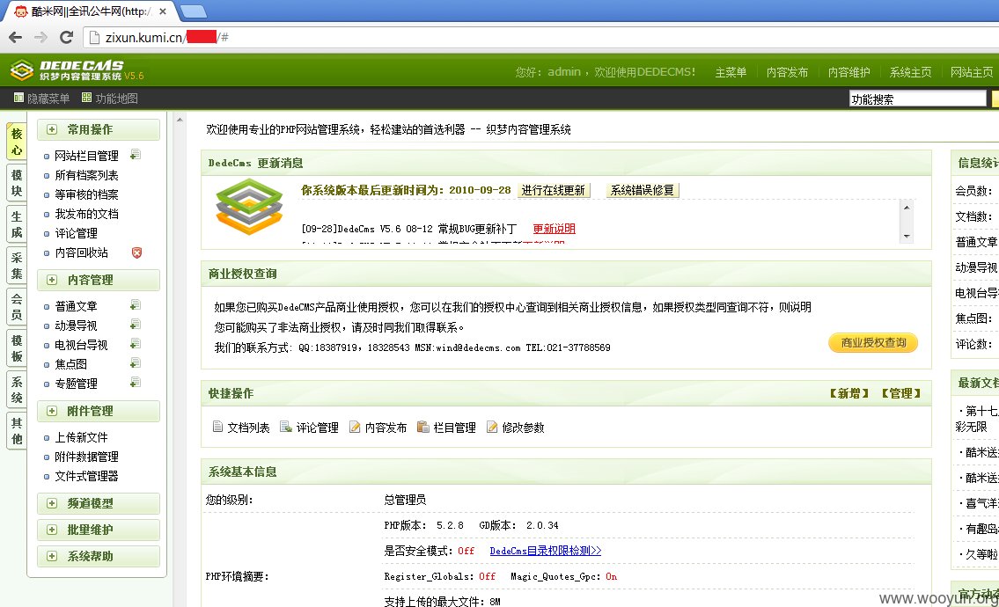Click 管理 in 快捷操作 header
The height and width of the screenshot is (607, 999).
(x=901, y=393)
